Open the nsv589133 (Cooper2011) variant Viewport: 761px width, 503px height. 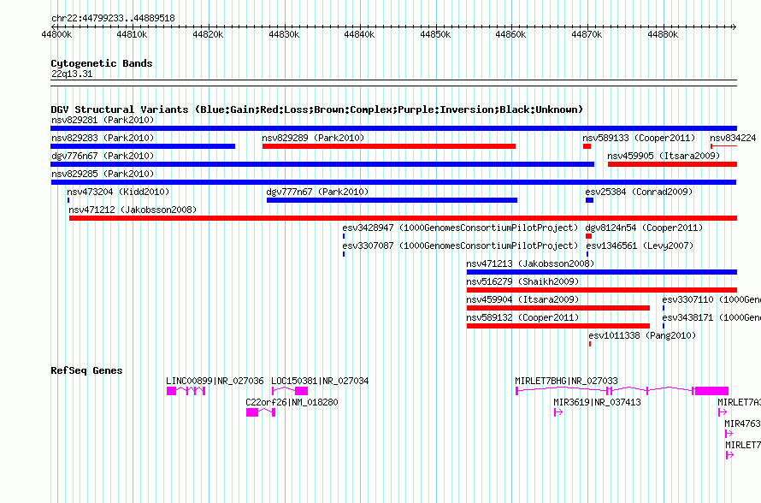click(x=639, y=138)
